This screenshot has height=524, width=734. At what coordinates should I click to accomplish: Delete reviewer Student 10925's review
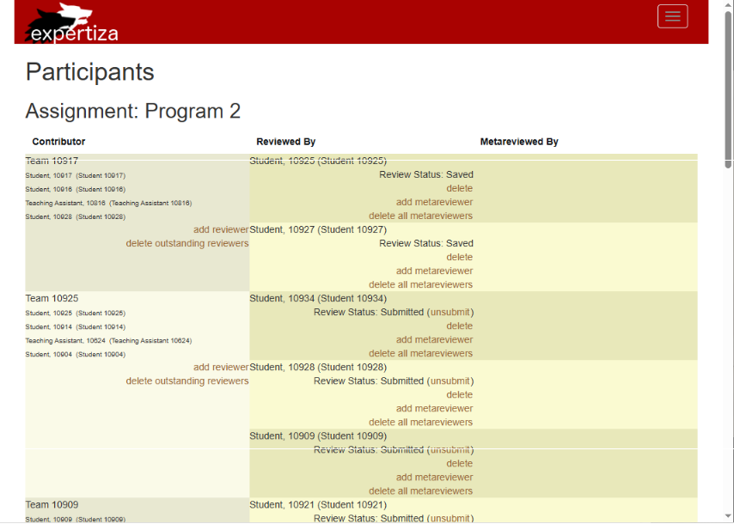pyautogui.click(x=459, y=188)
